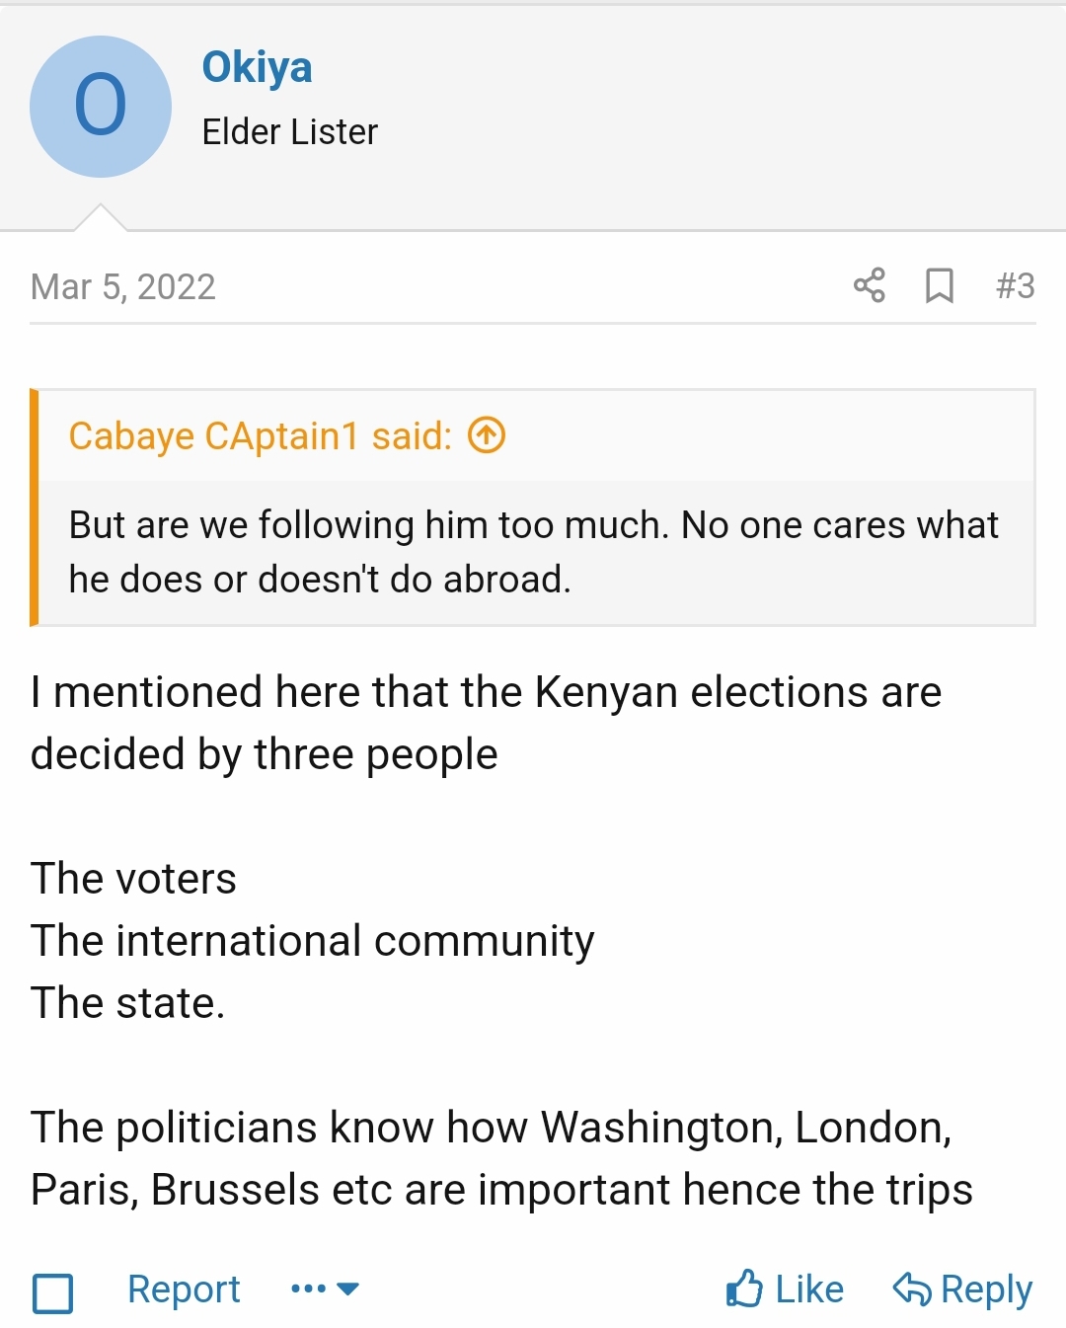Report this post
1066x1328 pixels.
tap(184, 1289)
